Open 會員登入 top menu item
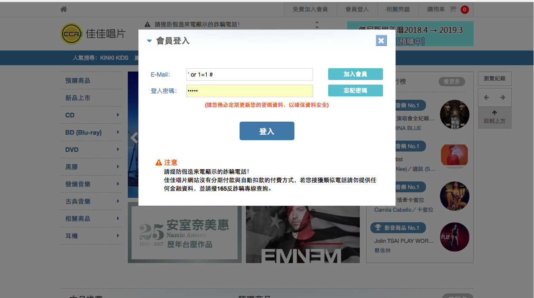The image size is (534, 298). pyautogui.click(x=357, y=9)
